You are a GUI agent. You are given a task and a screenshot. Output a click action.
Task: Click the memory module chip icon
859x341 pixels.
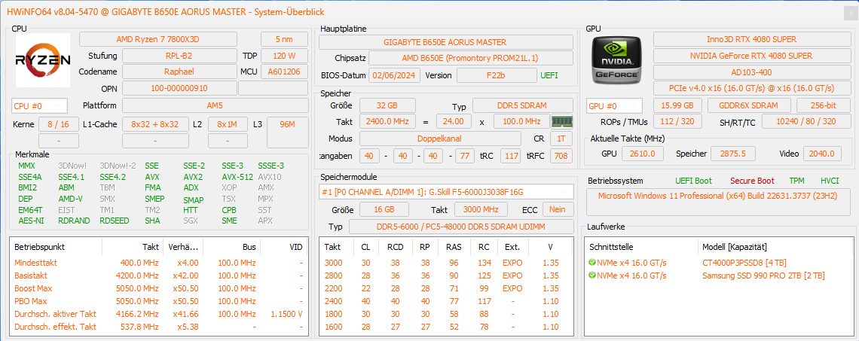(x=561, y=121)
